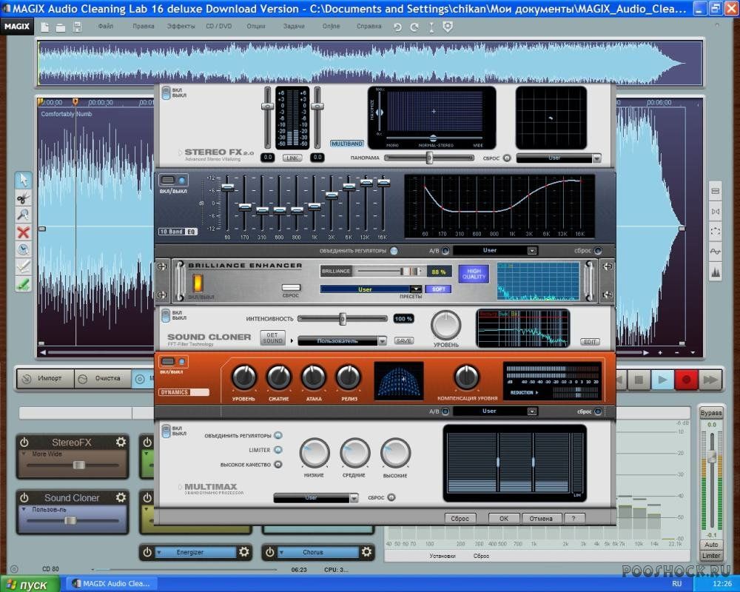Toggle 10 Band EQ on/off switch
The height and width of the screenshot is (592, 740).
(x=172, y=181)
